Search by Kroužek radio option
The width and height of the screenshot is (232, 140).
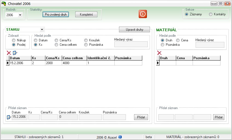tap(86, 40)
